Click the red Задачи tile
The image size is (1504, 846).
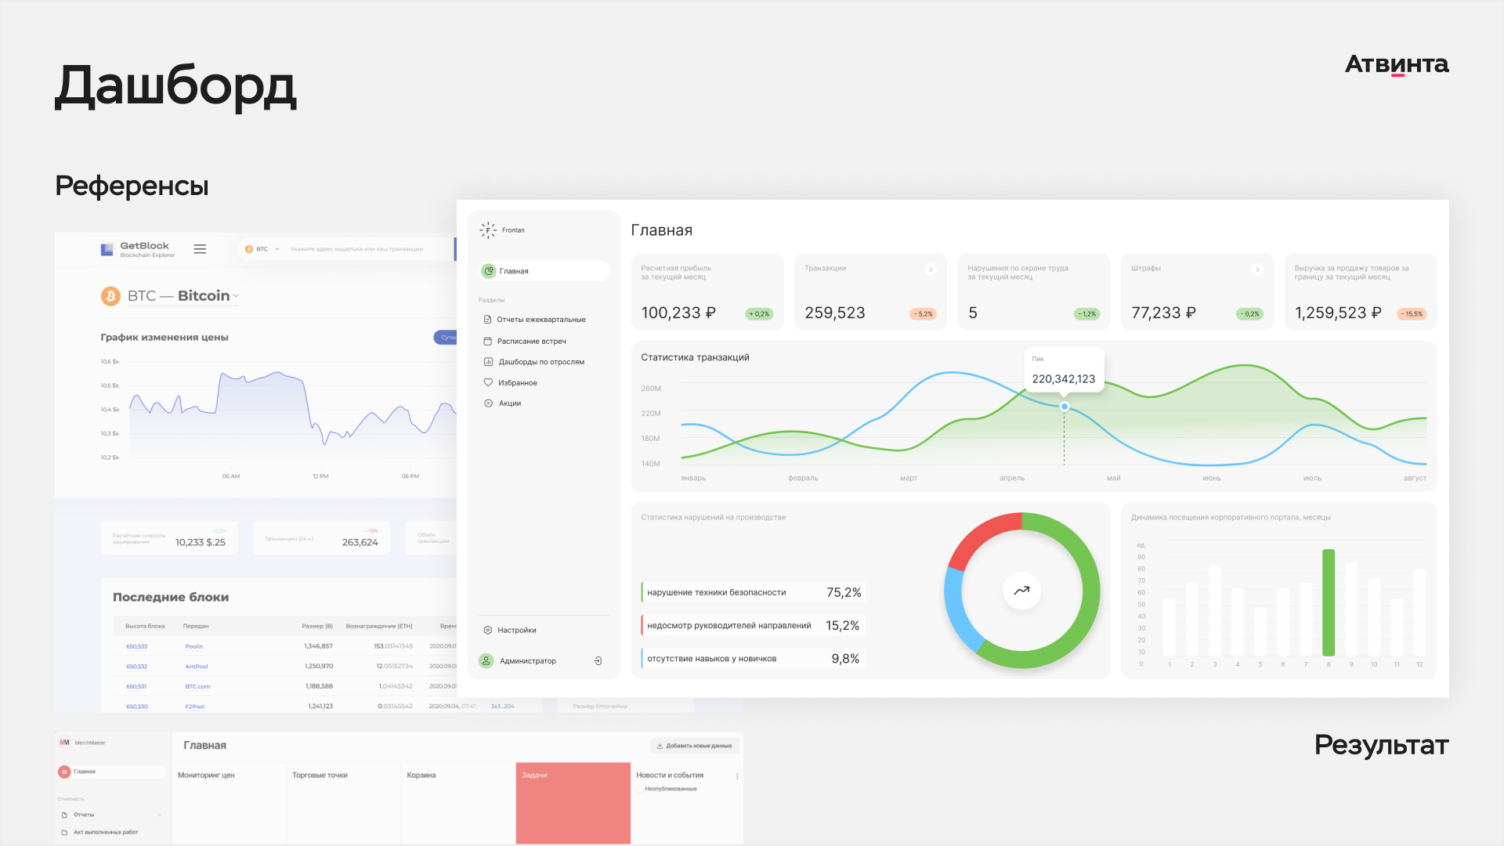pyautogui.click(x=573, y=803)
